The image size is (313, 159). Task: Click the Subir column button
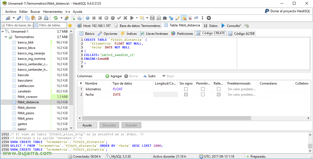coord(149,76)
